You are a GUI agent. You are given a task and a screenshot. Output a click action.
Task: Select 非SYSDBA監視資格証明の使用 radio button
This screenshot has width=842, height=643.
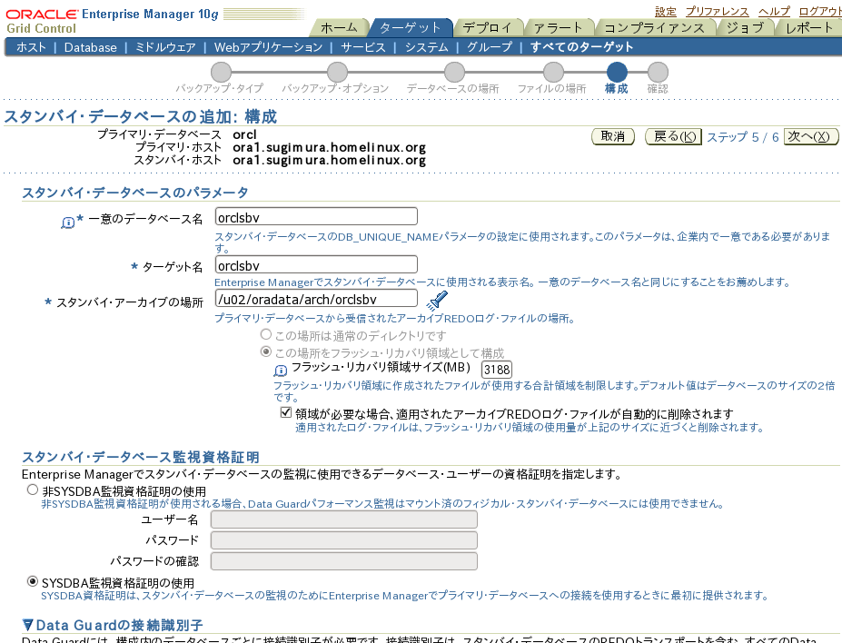33,490
